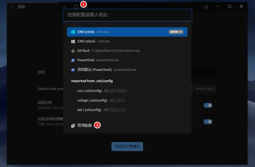Close the Tabby window

(x=241, y=6)
